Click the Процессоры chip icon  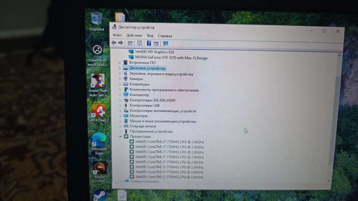[126, 136]
